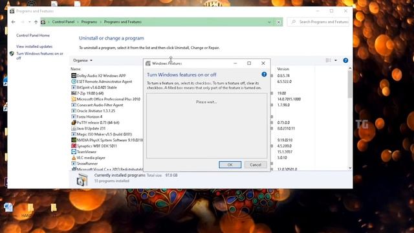Click the programs list scroll up arrow
414x233 pixels.
point(350,69)
